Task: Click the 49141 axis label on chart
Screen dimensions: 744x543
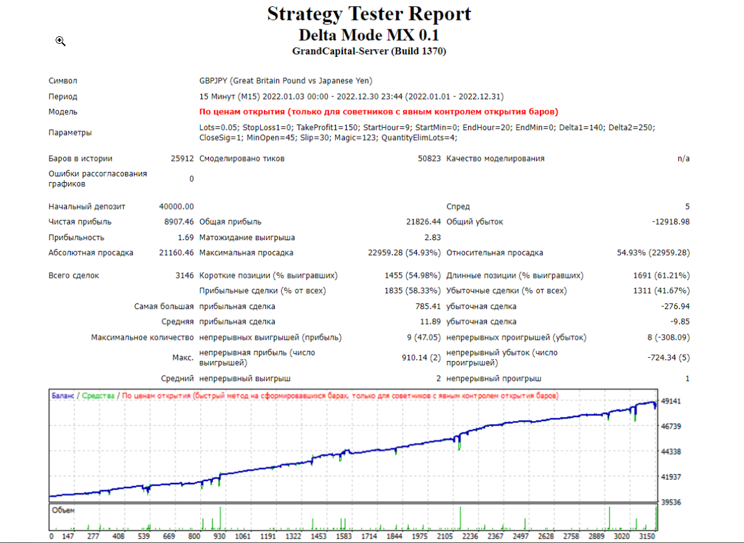Action: click(671, 401)
